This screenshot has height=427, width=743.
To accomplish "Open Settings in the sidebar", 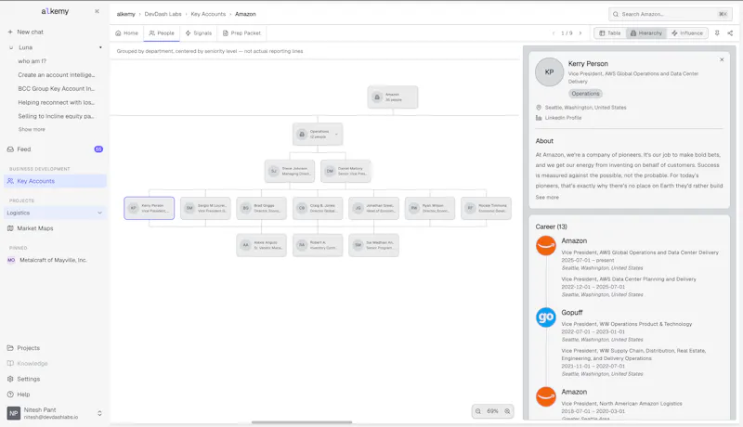I will (x=29, y=379).
